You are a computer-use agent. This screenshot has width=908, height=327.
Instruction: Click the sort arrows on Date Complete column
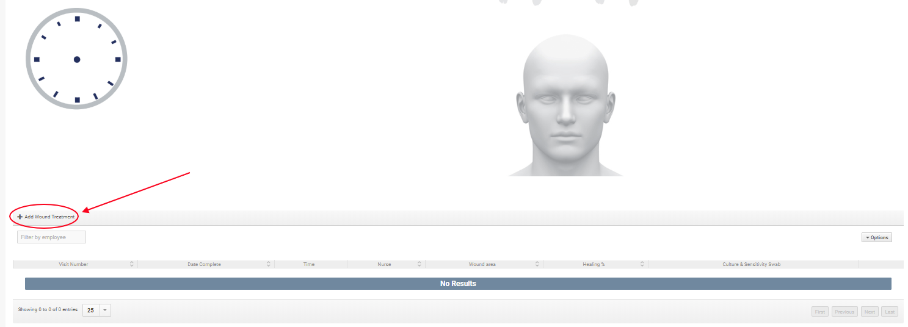click(x=269, y=264)
